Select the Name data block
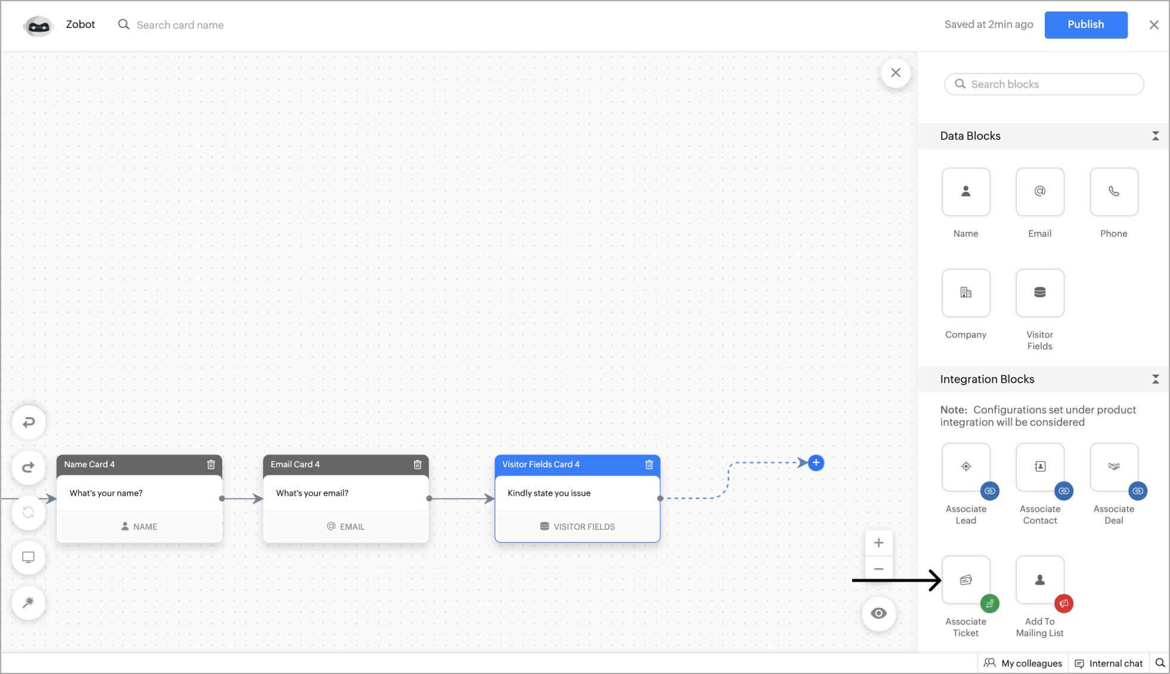This screenshot has width=1170, height=674. pyautogui.click(x=965, y=192)
